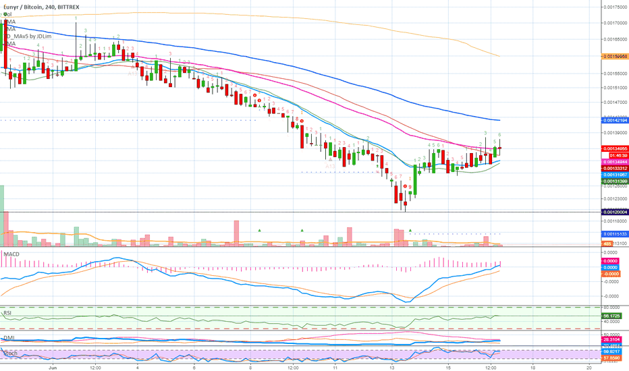Screen dimensions: 629x371
Task: Click the navy 0.00120004 horizontal line tag
Action: coord(615,212)
